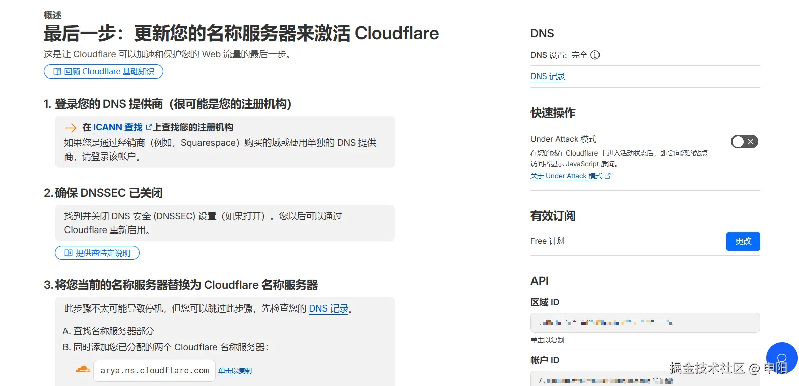Click the 区域 ID field to copy
Image resolution: width=799 pixels, height=386 pixels.
click(x=645, y=323)
